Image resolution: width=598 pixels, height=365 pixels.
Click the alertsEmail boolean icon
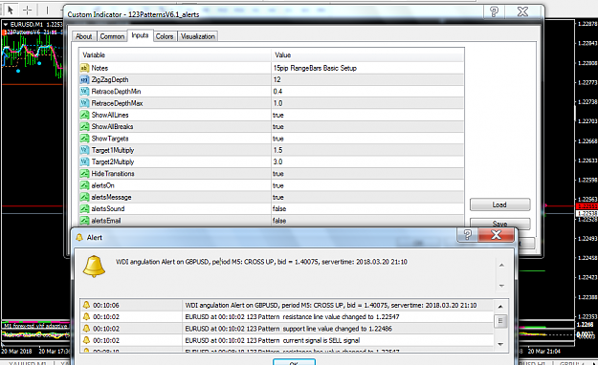[x=84, y=221]
